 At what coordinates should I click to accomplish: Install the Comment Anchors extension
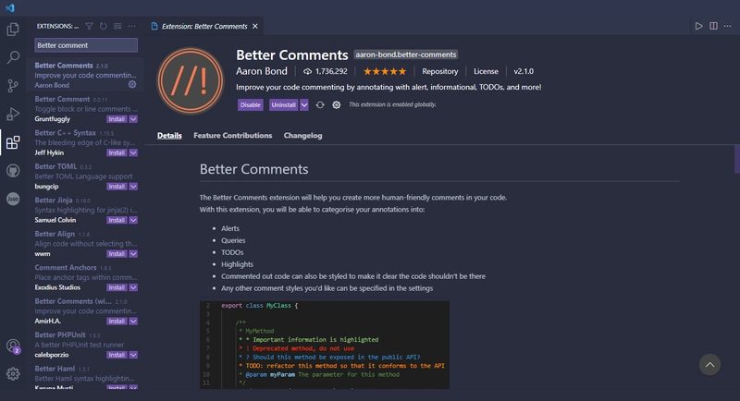point(117,287)
